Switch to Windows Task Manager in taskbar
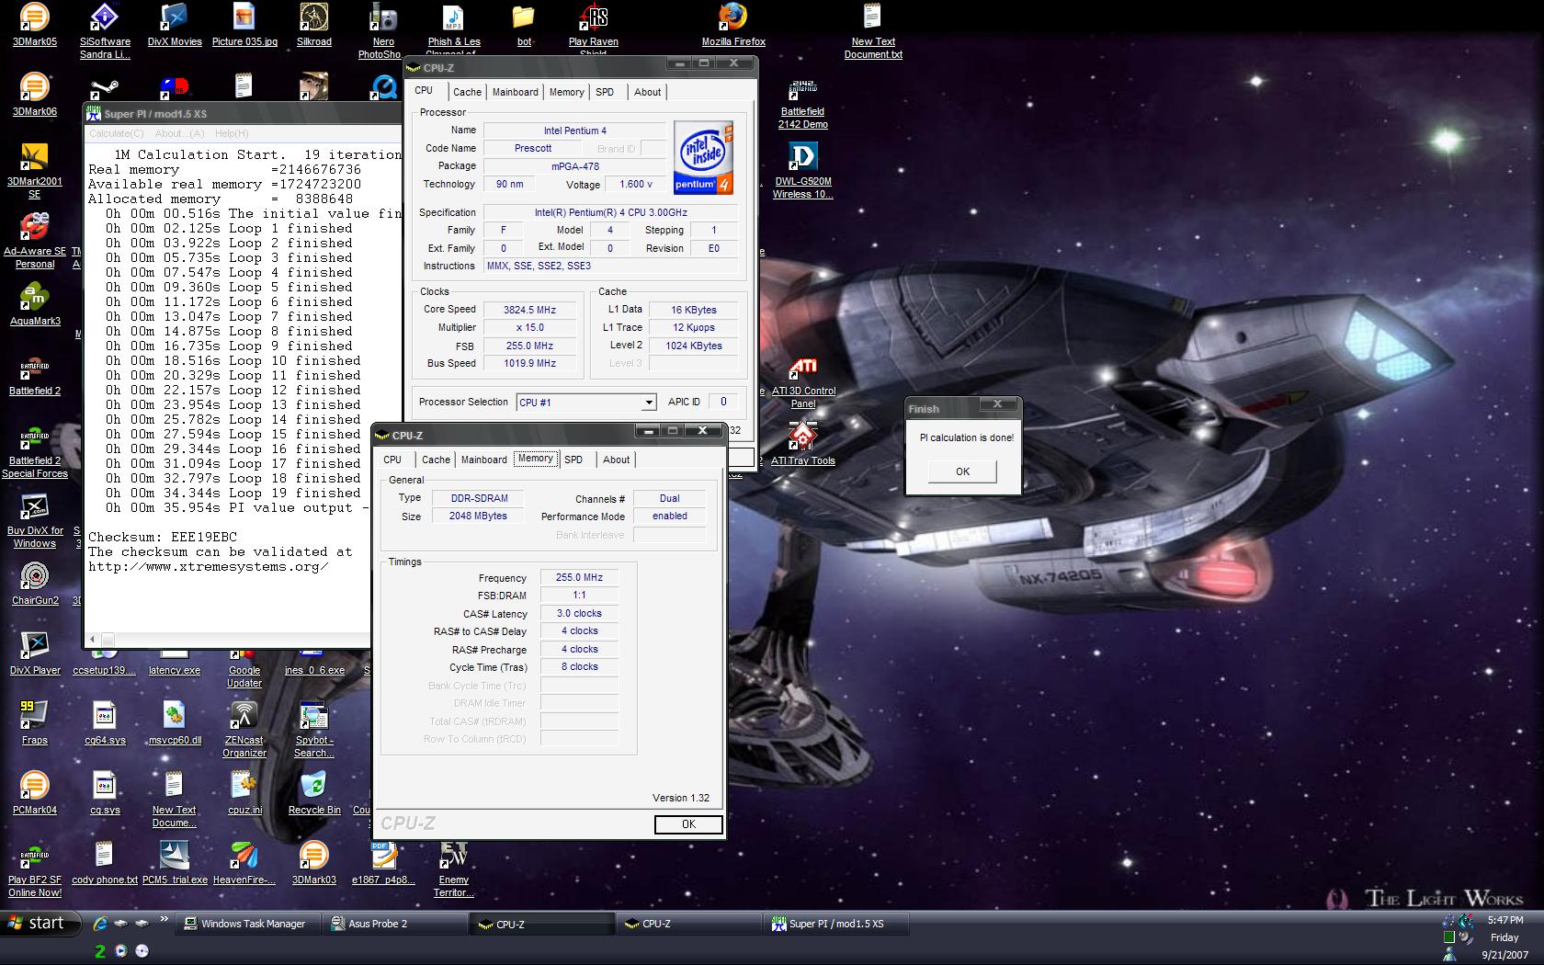The image size is (1544, 965). click(248, 924)
